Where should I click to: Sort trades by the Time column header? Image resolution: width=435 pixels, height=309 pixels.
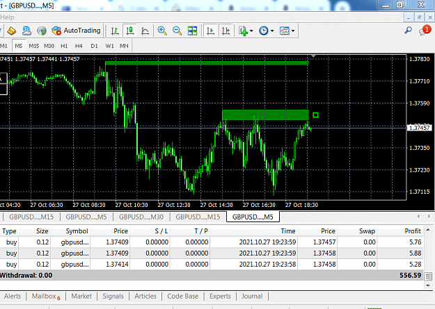(x=253, y=231)
